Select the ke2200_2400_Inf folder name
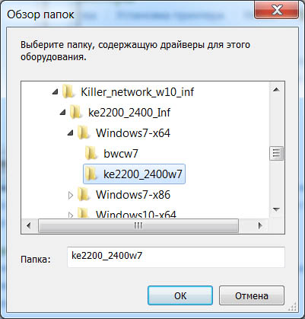 click(x=129, y=113)
